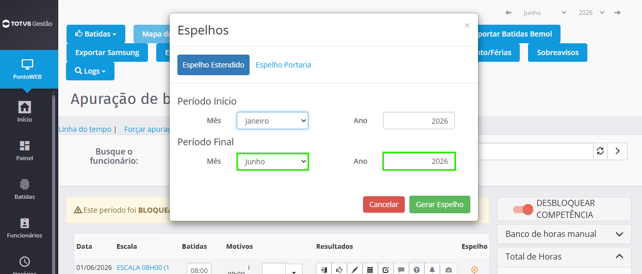The height and width of the screenshot is (274, 642).
Task: Click the Motivos text input in first row
Action: (274, 269)
